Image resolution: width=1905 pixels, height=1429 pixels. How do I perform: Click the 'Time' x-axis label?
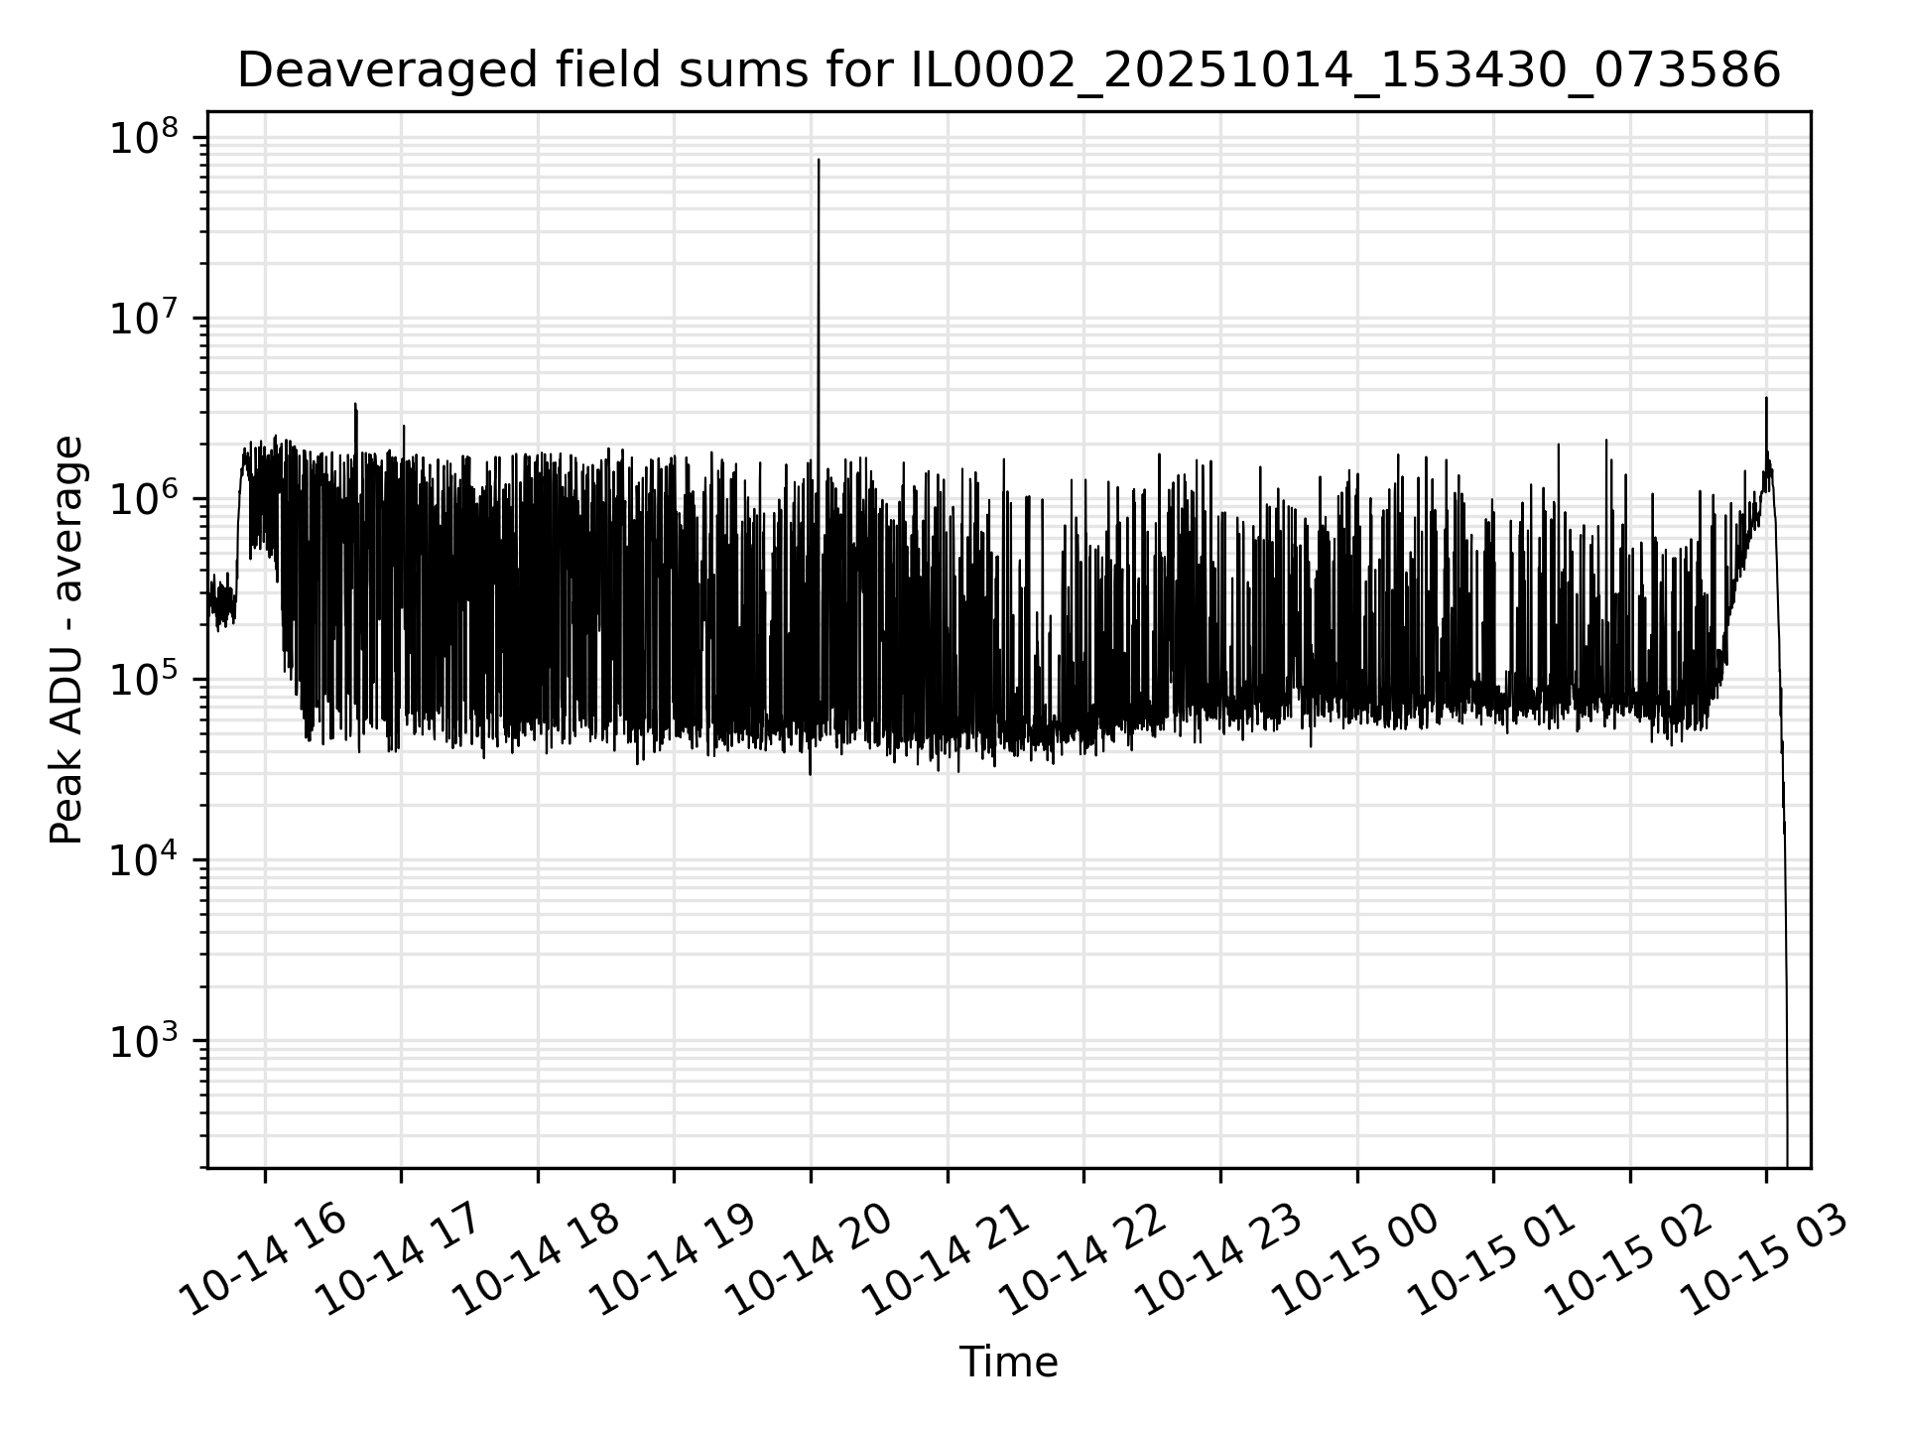1008,1363
